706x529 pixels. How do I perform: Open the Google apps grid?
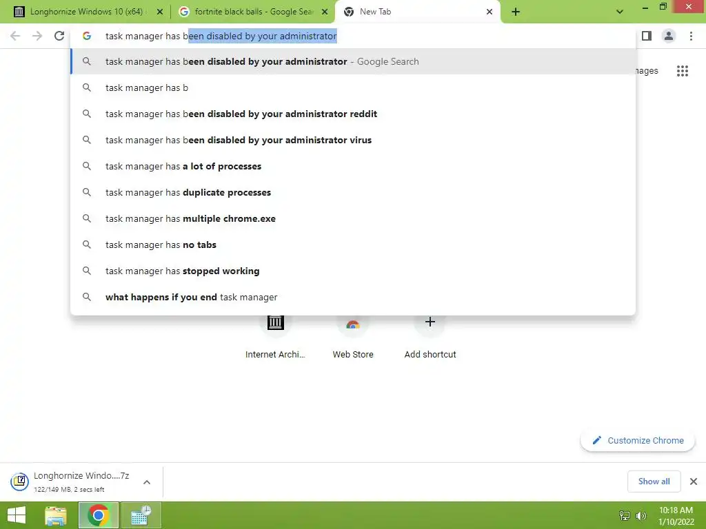683,71
